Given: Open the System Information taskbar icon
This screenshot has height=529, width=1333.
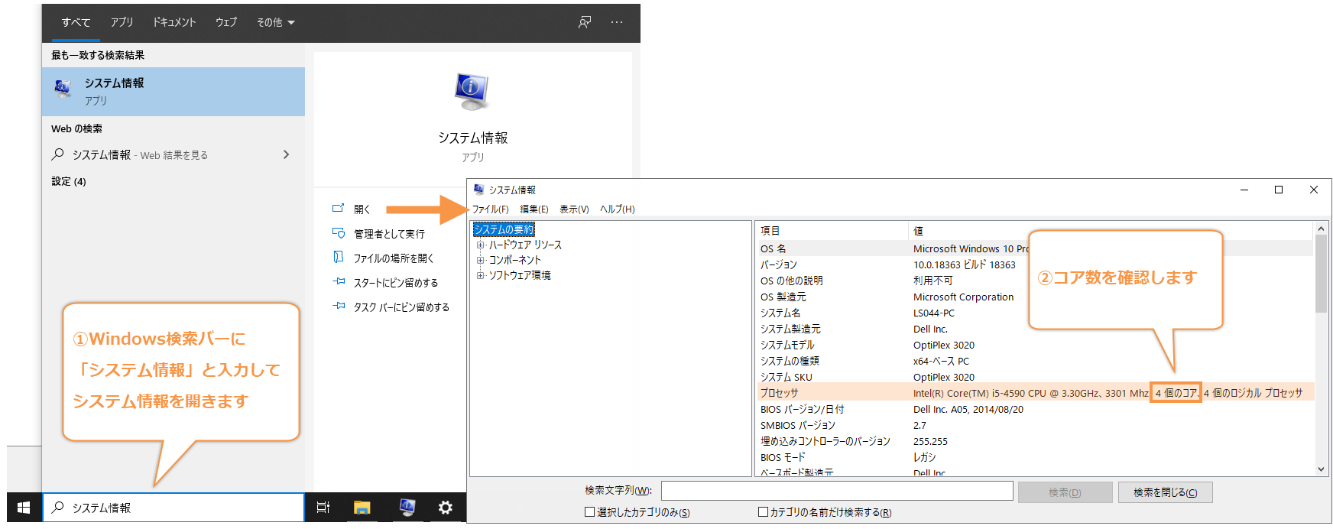Looking at the screenshot, I should tap(407, 507).
